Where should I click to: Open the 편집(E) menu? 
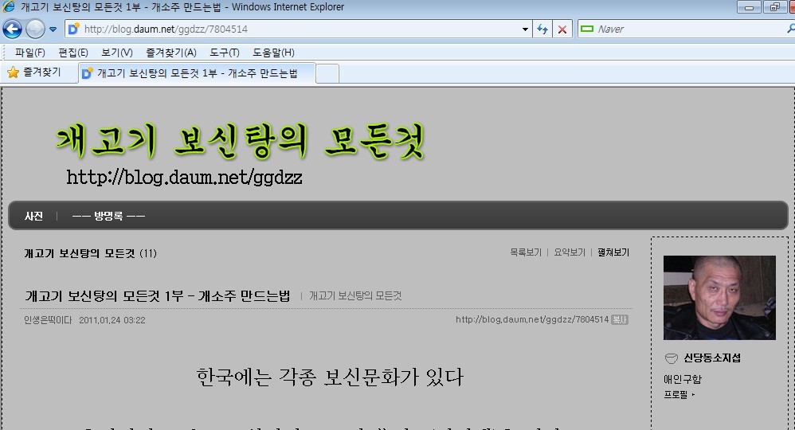pos(73,53)
